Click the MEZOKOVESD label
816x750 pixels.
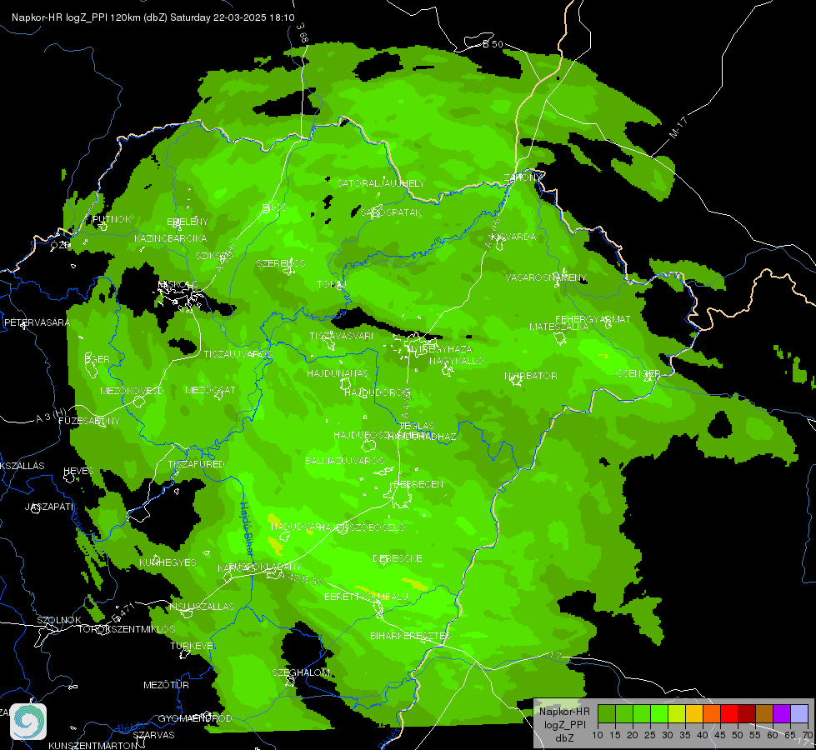point(132,391)
